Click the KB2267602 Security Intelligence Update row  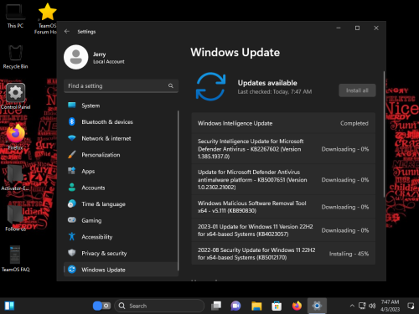283,149
